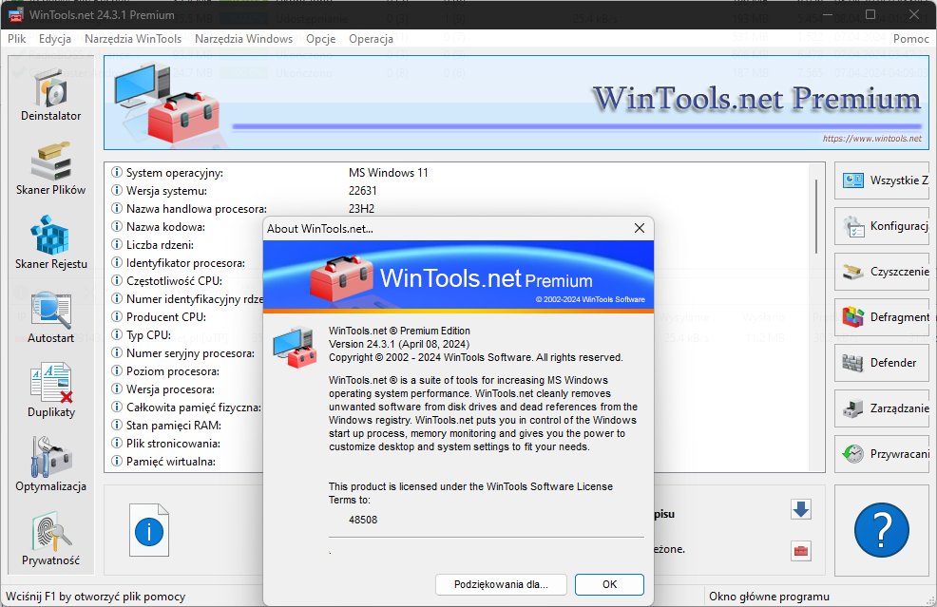This screenshot has width=937, height=607.
Task: Open Przywracanie tools button
Action: pyautogui.click(x=882, y=454)
